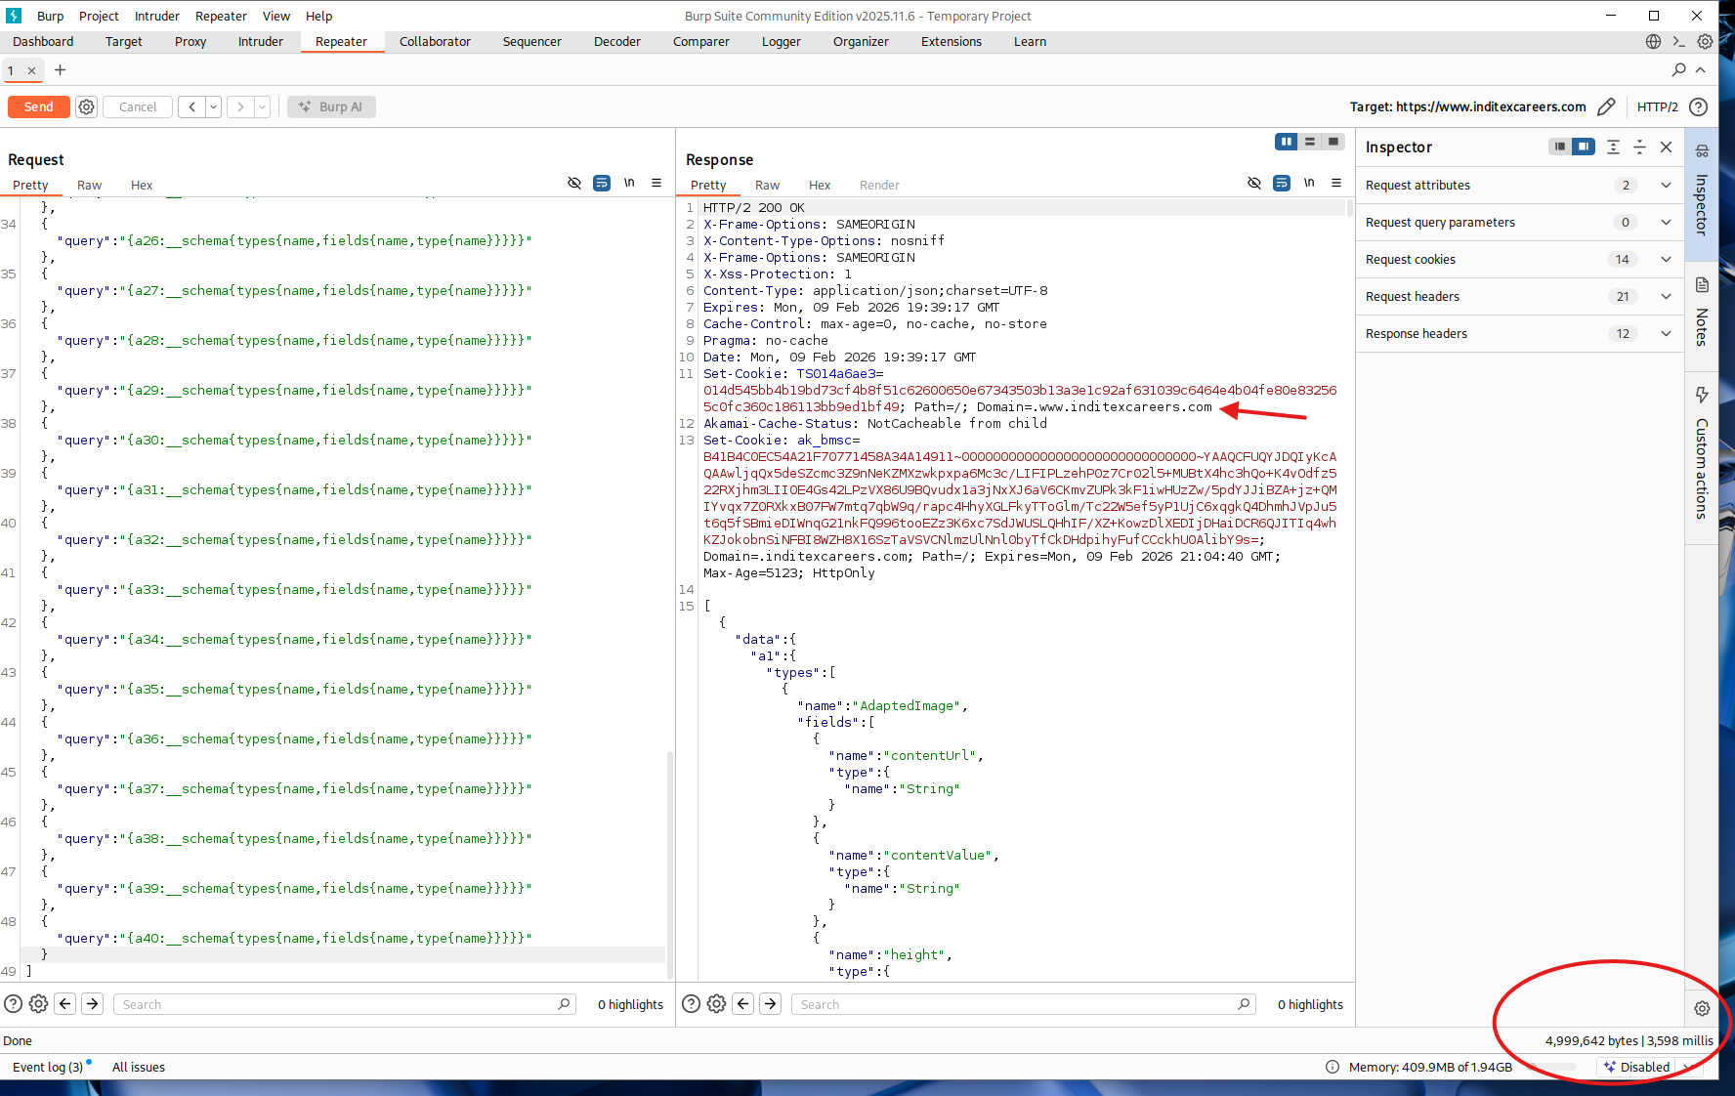Click the Response search input field

point(1016,1004)
